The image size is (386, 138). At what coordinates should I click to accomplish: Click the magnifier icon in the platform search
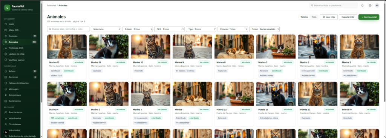(312, 5)
